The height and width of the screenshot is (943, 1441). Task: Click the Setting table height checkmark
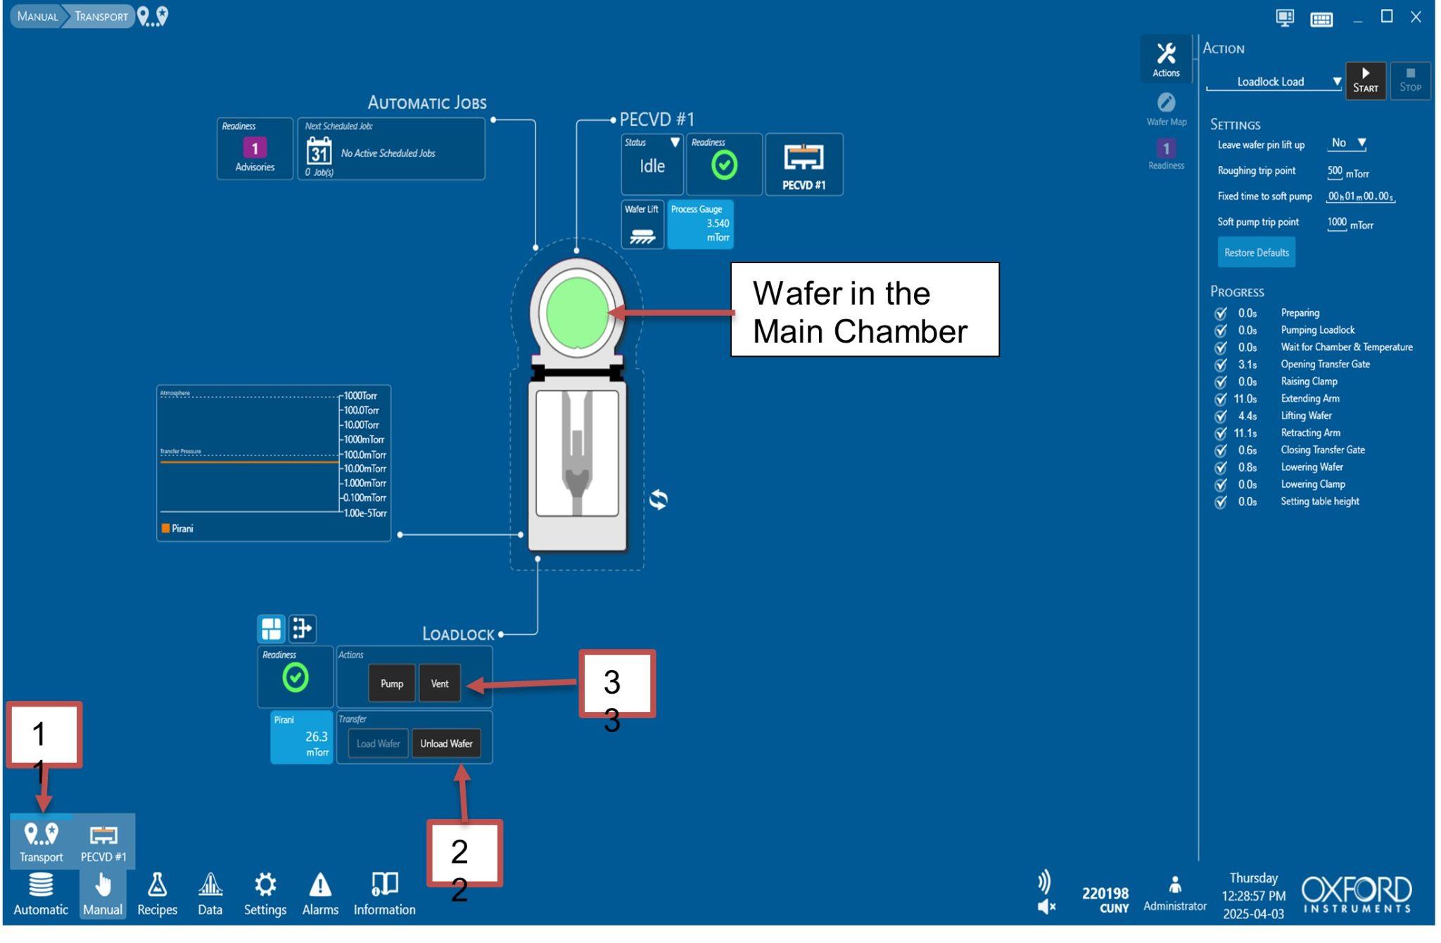click(x=1221, y=502)
